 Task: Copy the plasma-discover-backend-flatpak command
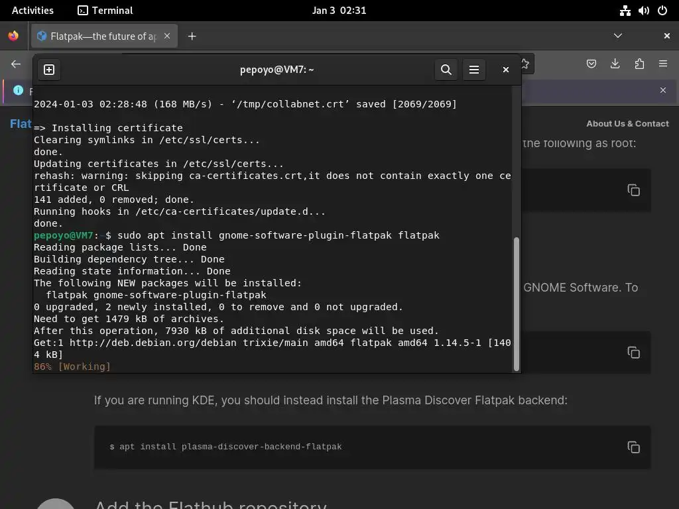[633, 447]
